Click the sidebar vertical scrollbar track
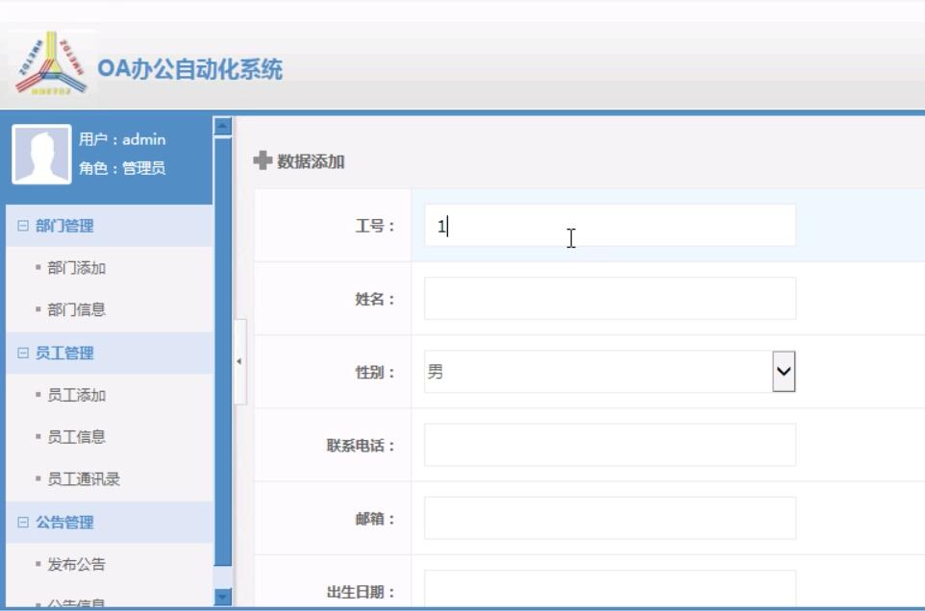The height and width of the screenshot is (611, 925). pos(222,577)
